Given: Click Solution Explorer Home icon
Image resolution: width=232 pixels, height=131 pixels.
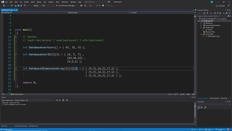Looking at the screenshot, I should 204,13.
